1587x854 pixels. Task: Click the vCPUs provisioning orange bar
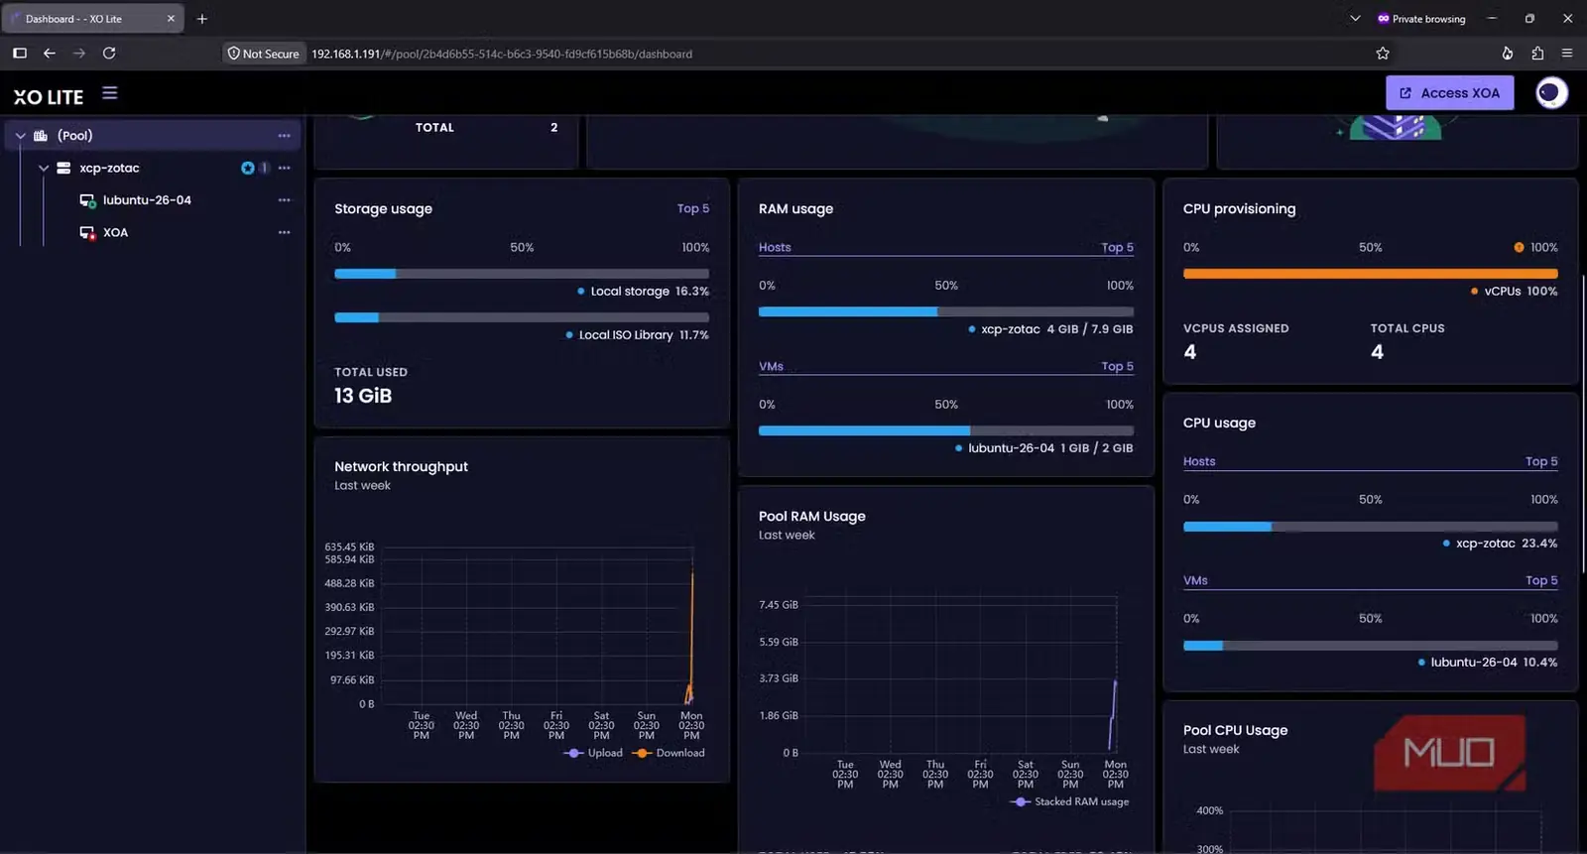click(1370, 274)
